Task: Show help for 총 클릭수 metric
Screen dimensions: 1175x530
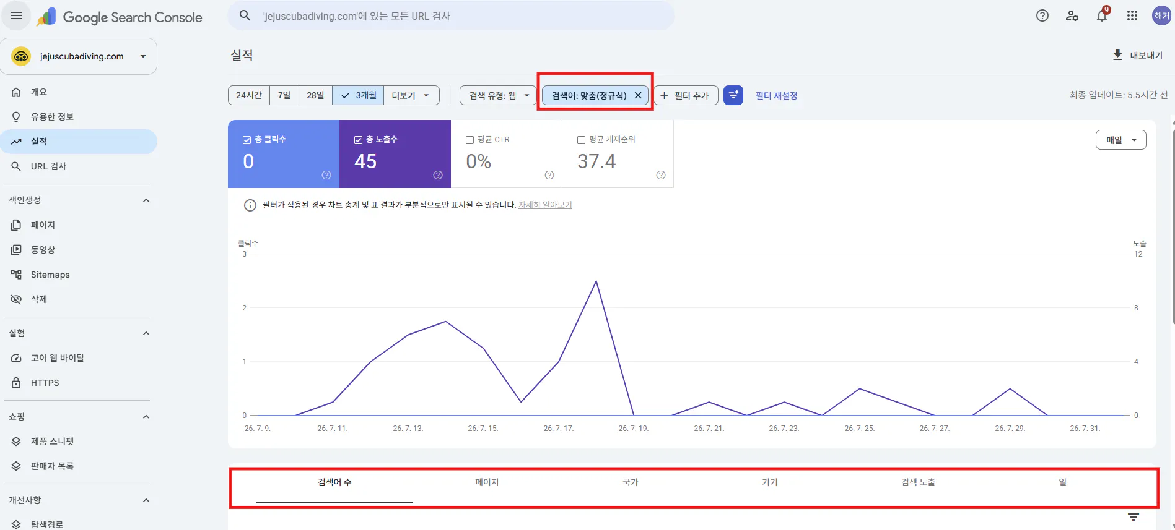Action: point(326,175)
